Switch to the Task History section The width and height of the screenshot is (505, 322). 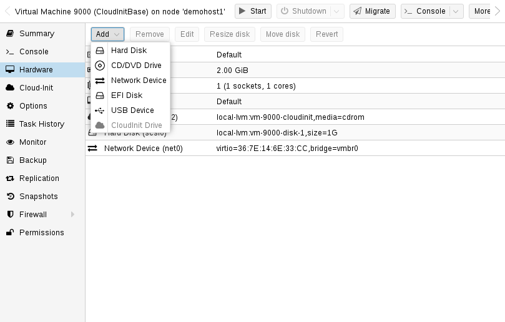coord(41,124)
